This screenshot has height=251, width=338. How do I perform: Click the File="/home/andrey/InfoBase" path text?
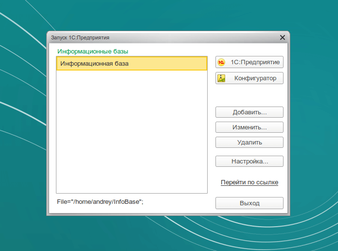click(100, 202)
